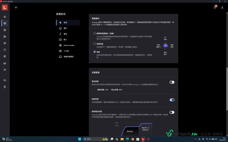This screenshot has width=228, height=142.
Task: Select adaptive power mode (auto) radio
Action: coord(95,33)
